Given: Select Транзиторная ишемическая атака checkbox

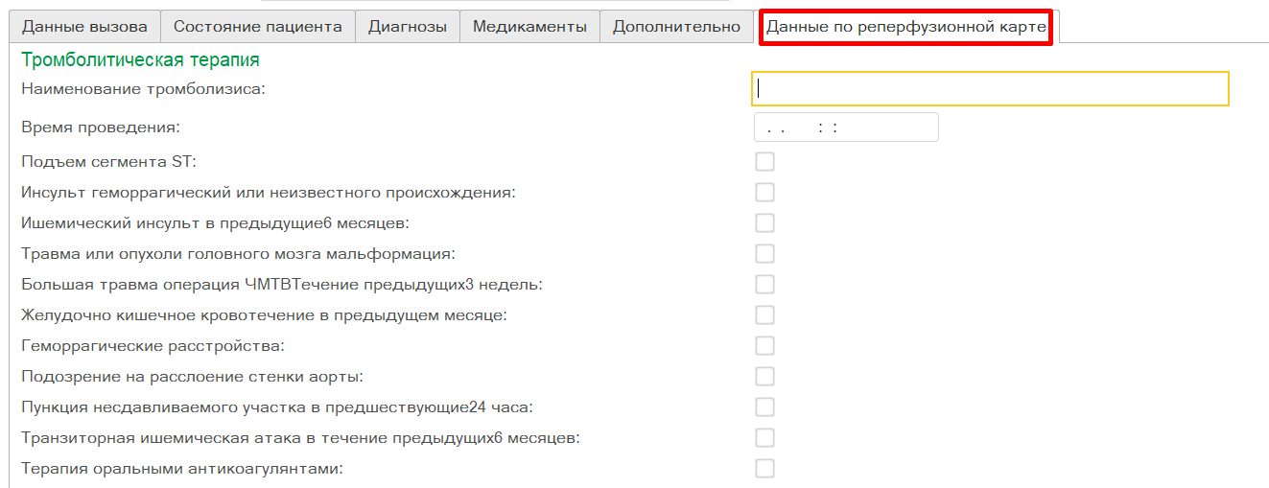Looking at the screenshot, I should click(764, 437).
